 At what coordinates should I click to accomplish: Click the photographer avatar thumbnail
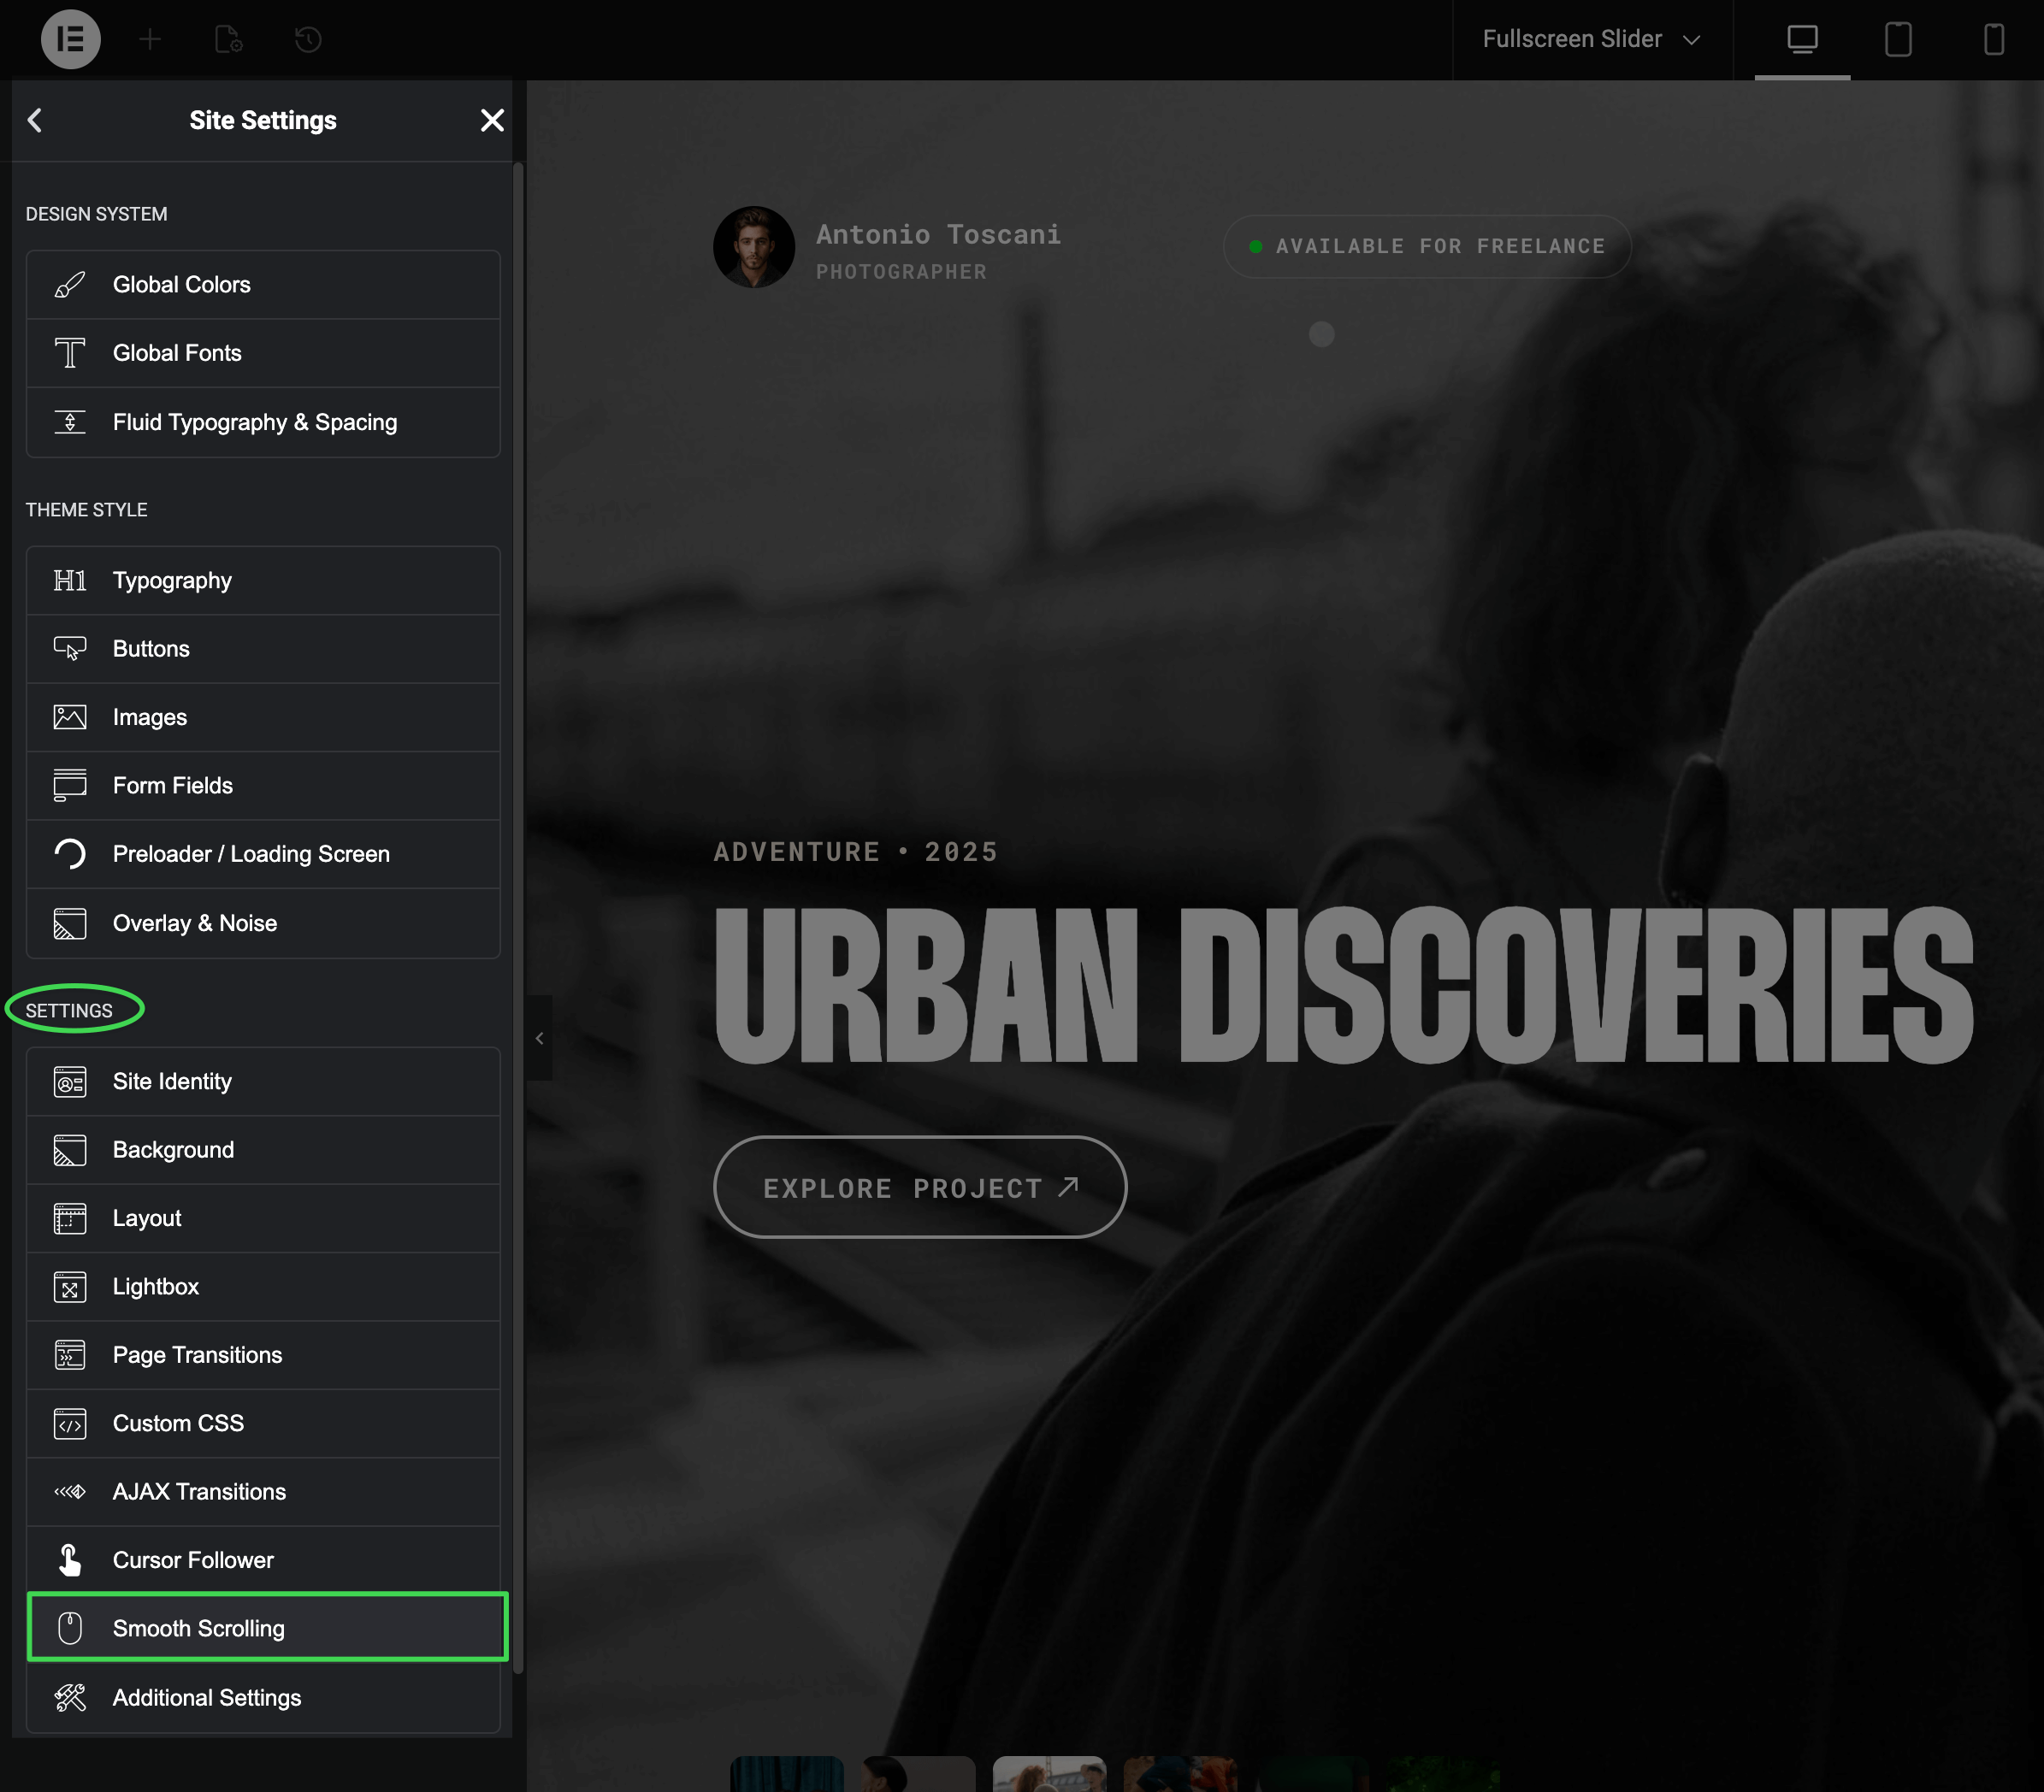(754, 247)
